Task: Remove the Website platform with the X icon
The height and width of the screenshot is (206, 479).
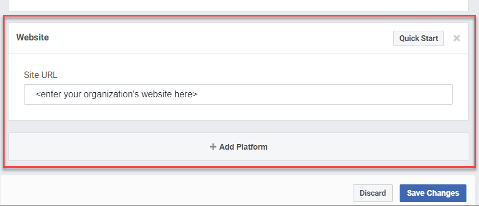Action: (456, 38)
